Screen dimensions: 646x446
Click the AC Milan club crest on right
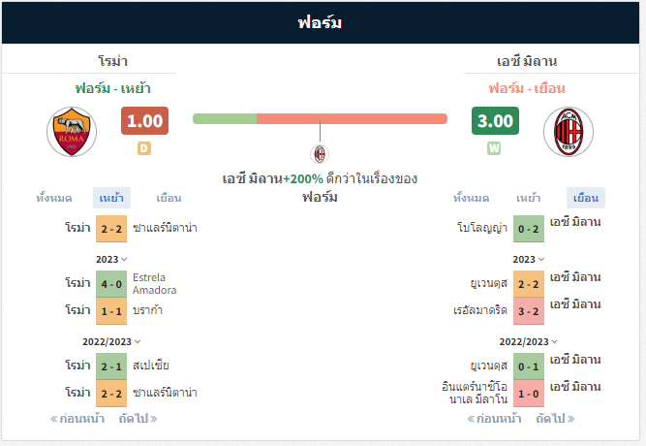coord(569,132)
